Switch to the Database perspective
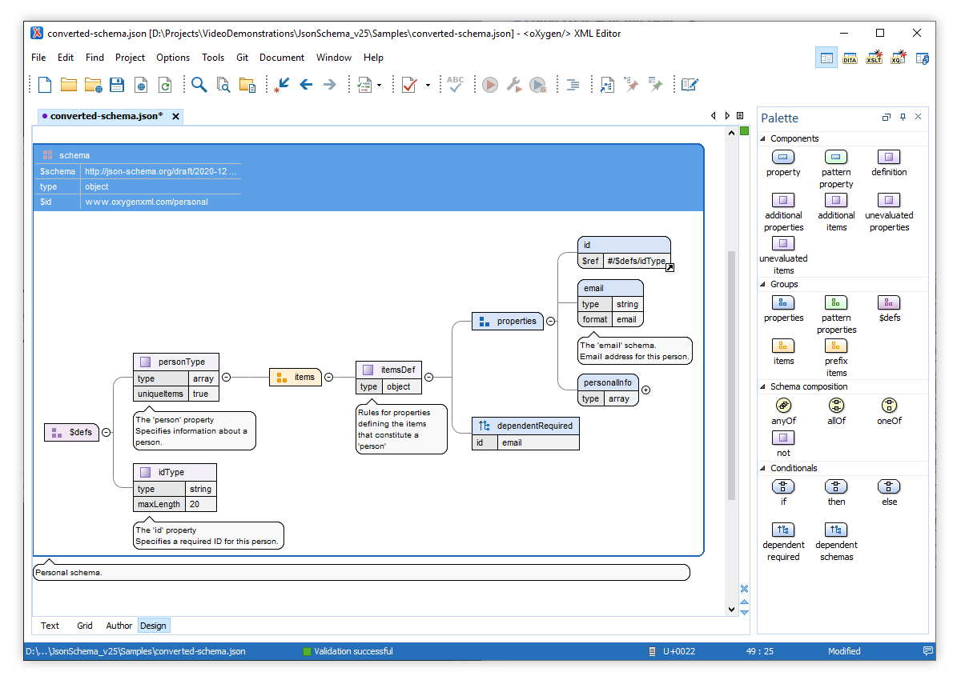961x680 pixels. point(923,58)
